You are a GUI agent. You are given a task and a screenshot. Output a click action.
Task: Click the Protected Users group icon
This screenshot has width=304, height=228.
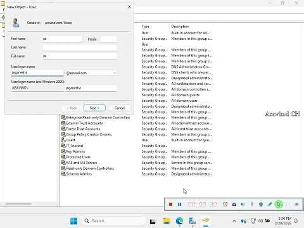(63, 157)
